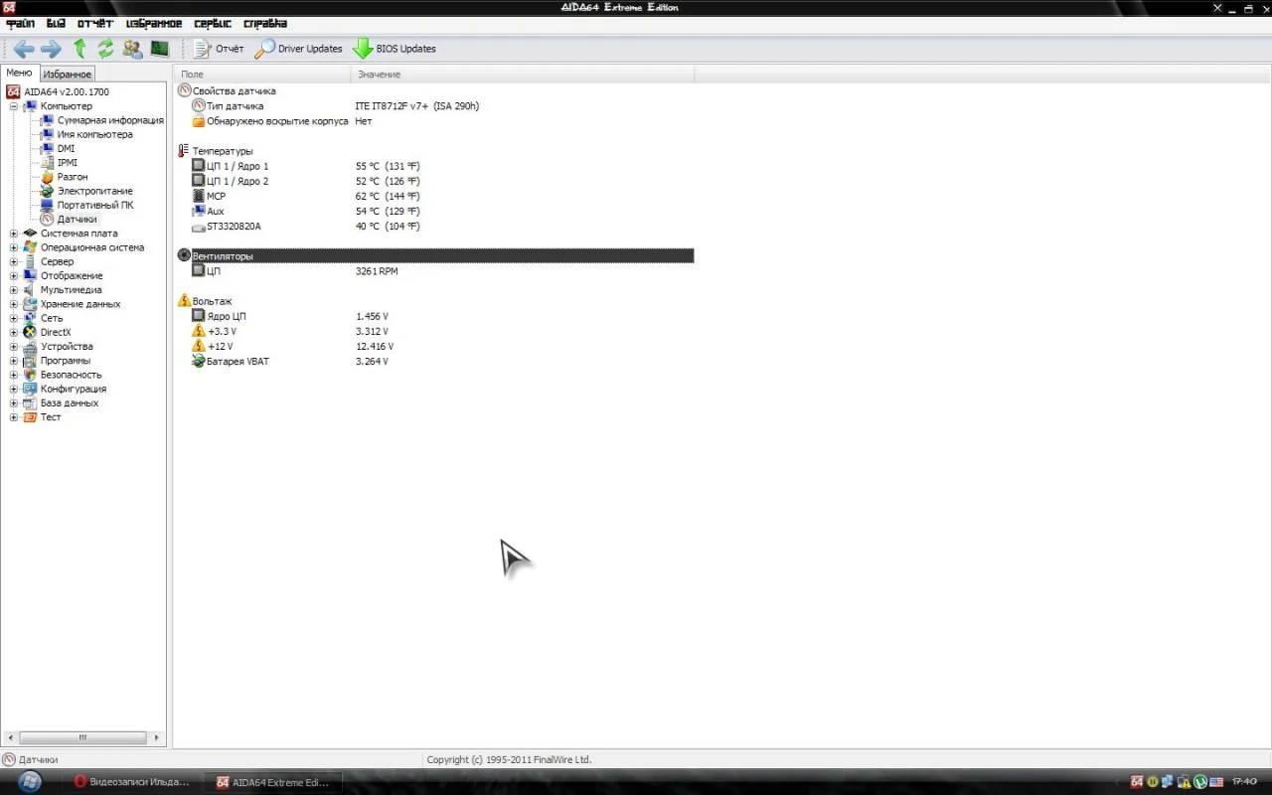The height and width of the screenshot is (795, 1272).
Task: Open the Вид menu
Action: click(56, 23)
